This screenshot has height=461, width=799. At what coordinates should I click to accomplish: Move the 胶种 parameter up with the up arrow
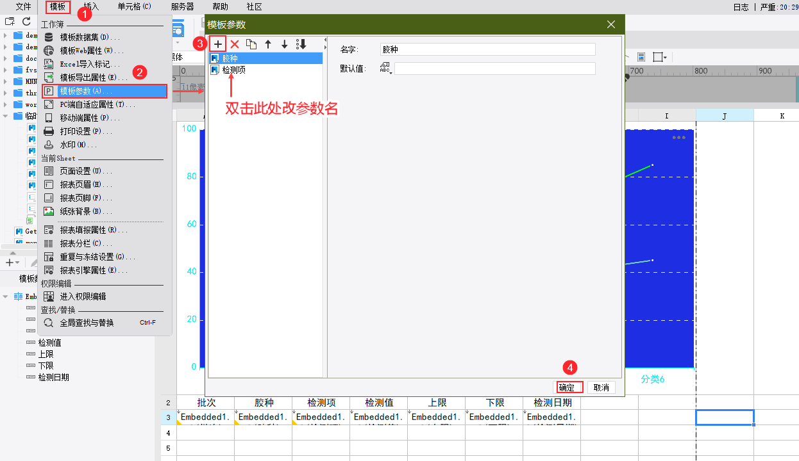[267, 44]
